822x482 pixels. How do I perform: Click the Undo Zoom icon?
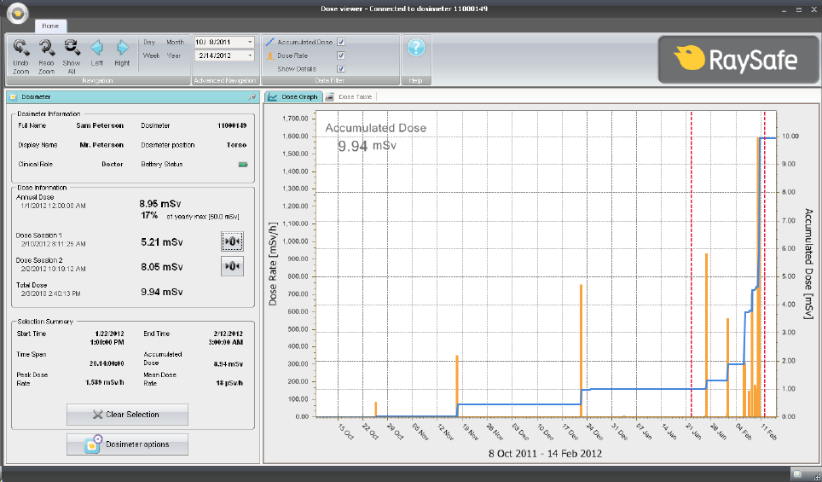(x=21, y=49)
